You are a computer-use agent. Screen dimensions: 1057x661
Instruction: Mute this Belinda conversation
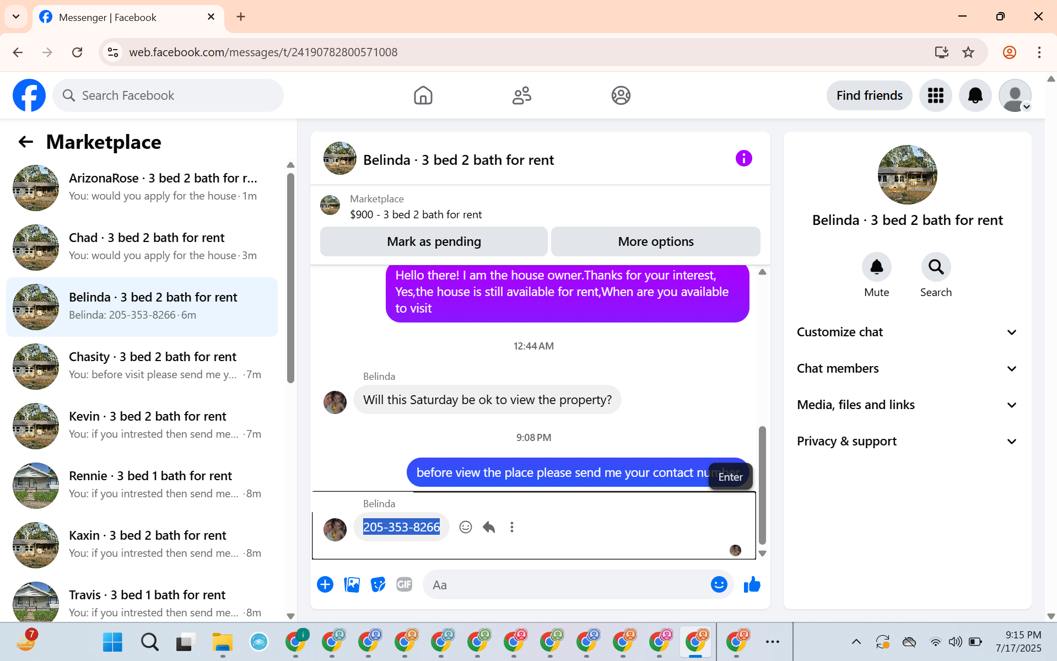tap(876, 267)
